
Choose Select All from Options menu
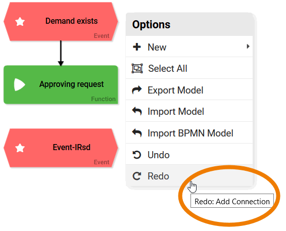(x=189, y=68)
